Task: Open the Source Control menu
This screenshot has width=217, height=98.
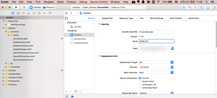Action: coord(99,2)
